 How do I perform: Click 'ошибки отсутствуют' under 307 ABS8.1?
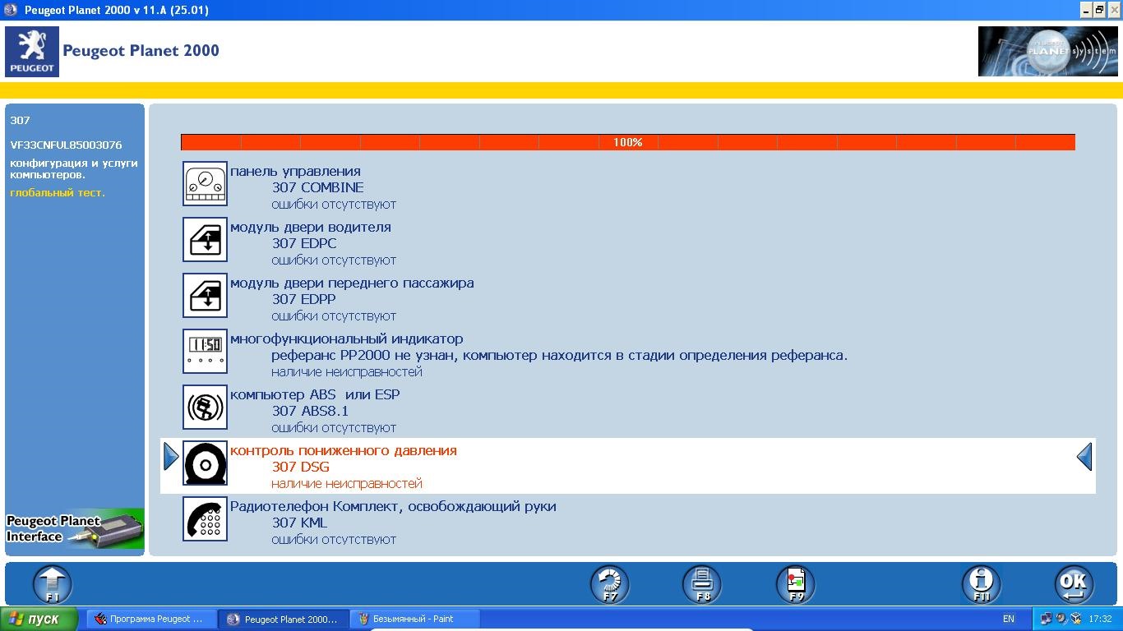334,427
